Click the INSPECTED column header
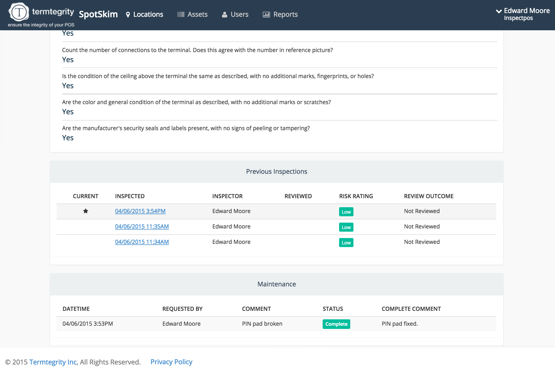This screenshot has height=373, width=555. pyautogui.click(x=130, y=196)
